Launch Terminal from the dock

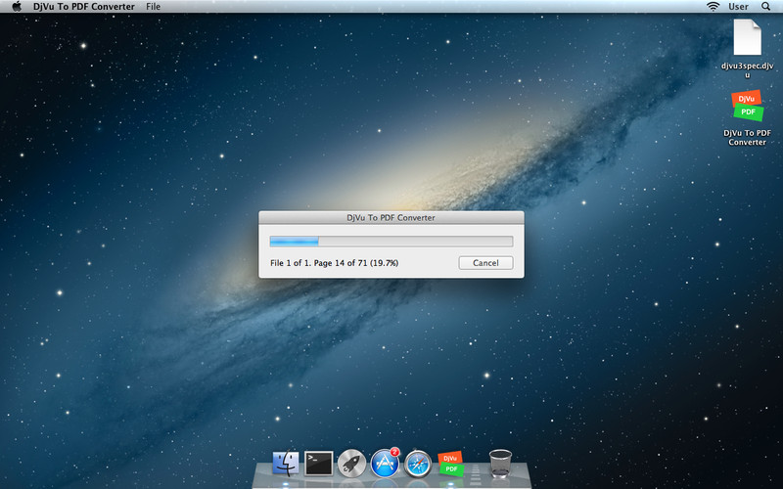click(x=319, y=463)
